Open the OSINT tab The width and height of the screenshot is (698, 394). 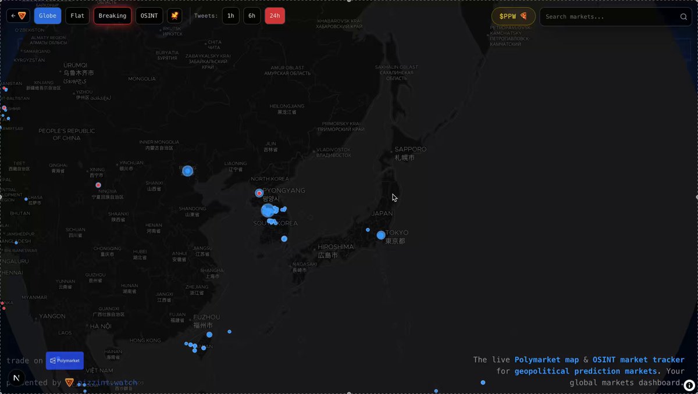click(x=149, y=16)
